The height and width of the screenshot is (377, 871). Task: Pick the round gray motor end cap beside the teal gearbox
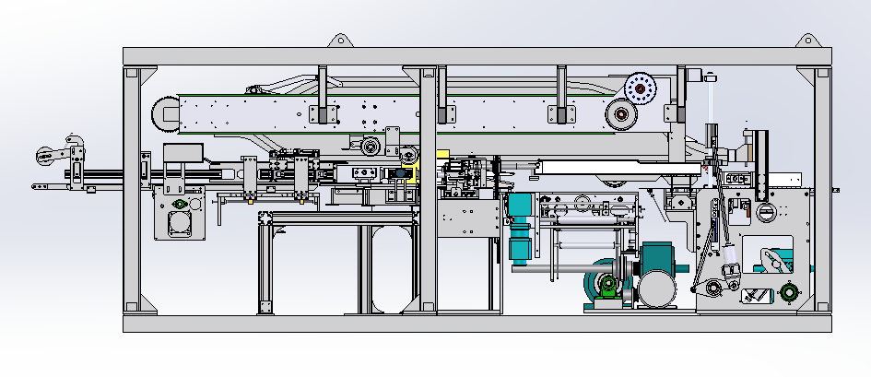(656, 289)
